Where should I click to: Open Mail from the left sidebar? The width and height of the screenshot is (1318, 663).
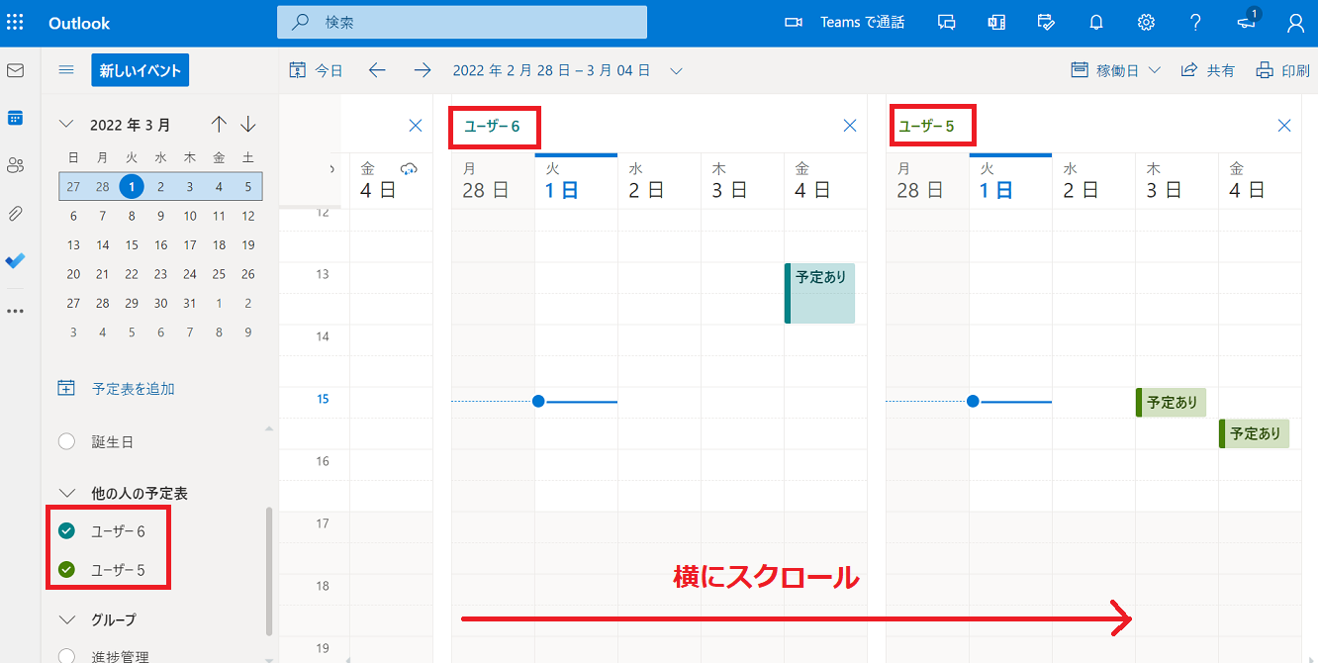[x=15, y=70]
